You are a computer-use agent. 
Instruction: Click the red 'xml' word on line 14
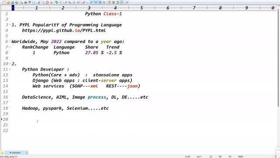(94, 86)
